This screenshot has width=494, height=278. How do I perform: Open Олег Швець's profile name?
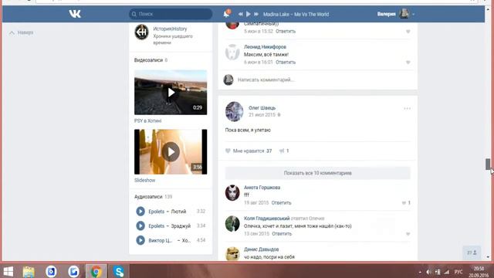point(262,108)
